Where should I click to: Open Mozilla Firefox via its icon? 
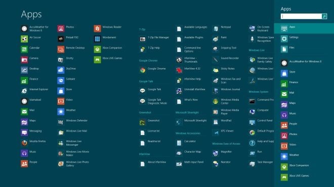[x=24, y=143]
